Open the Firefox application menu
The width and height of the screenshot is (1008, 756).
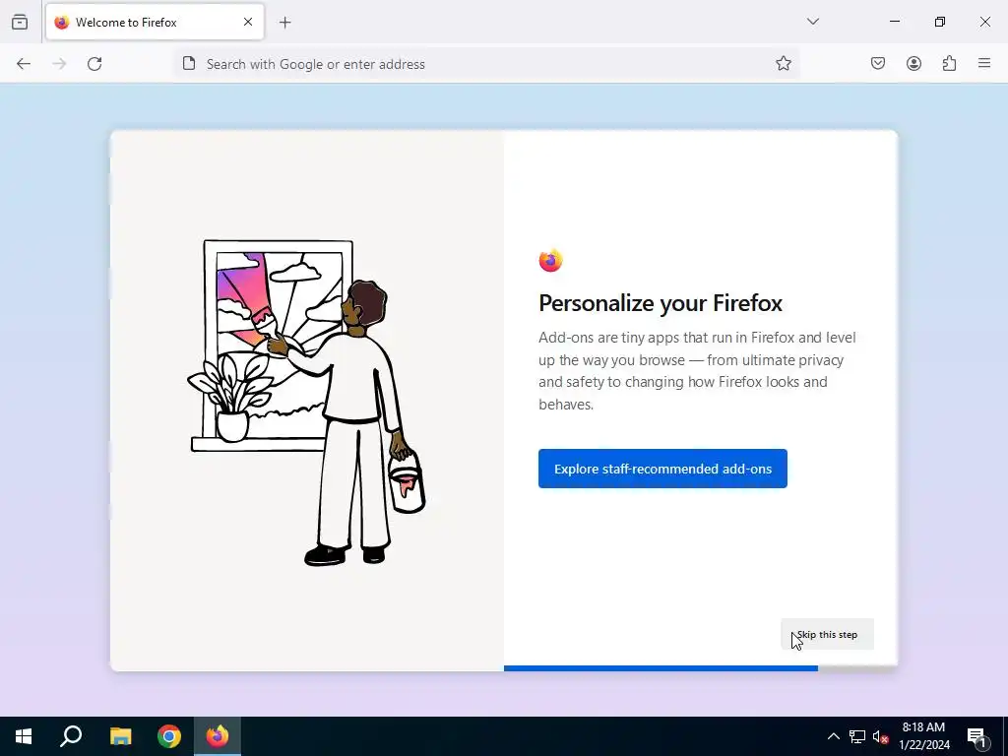(x=984, y=64)
